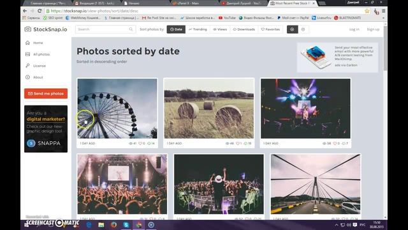The height and width of the screenshot is (230, 408).
Task: Open the cable bridge road photo
Action: pos(316,184)
